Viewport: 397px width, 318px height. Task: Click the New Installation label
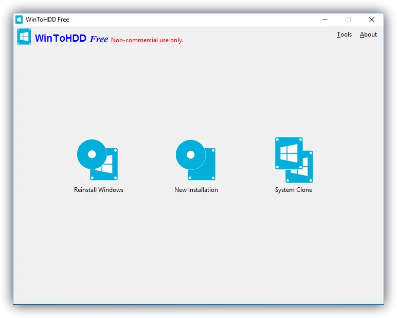pos(196,190)
